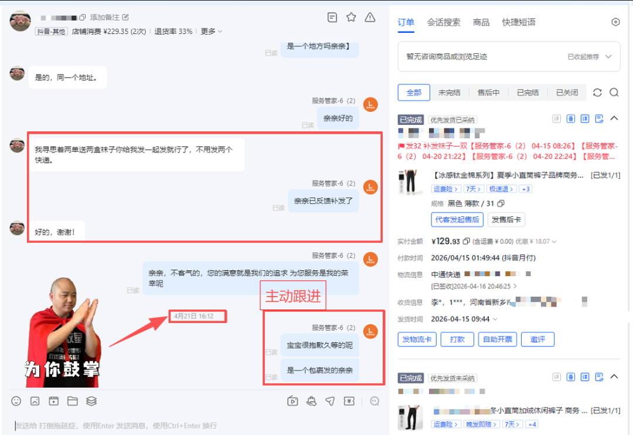Click the ¥ coupon icon in chat toolbar
This screenshot has width=633, height=435.
coord(349,401)
